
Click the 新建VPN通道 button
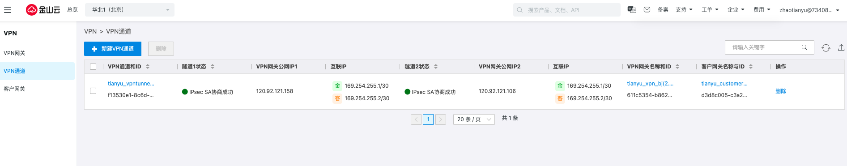pyautogui.click(x=113, y=49)
